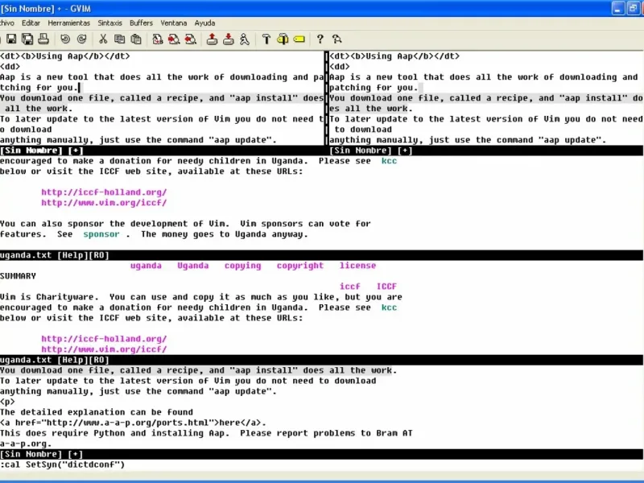Follow the sponsor help tag link
This screenshot has width=644, height=483.
point(101,234)
